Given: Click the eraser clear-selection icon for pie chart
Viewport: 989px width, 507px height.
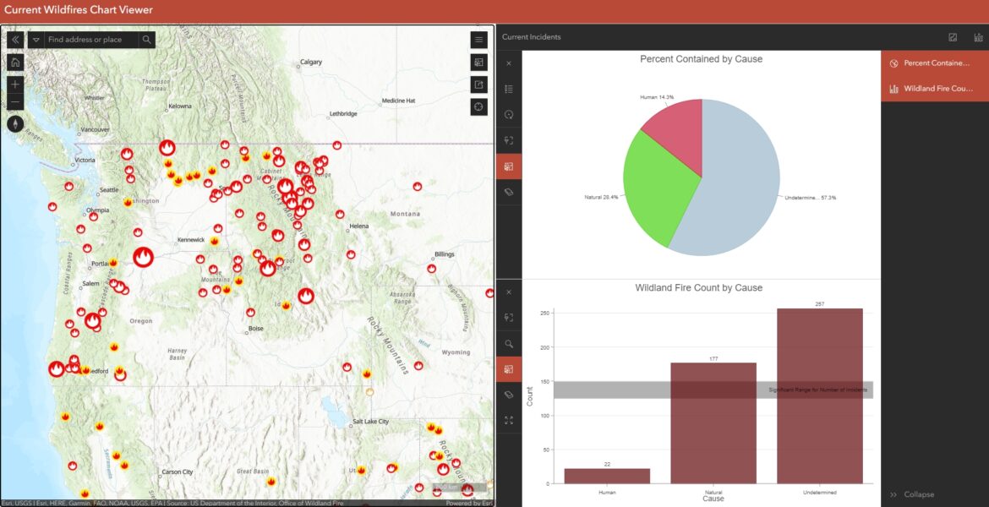Looking at the screenshot, I should (509, 193).
